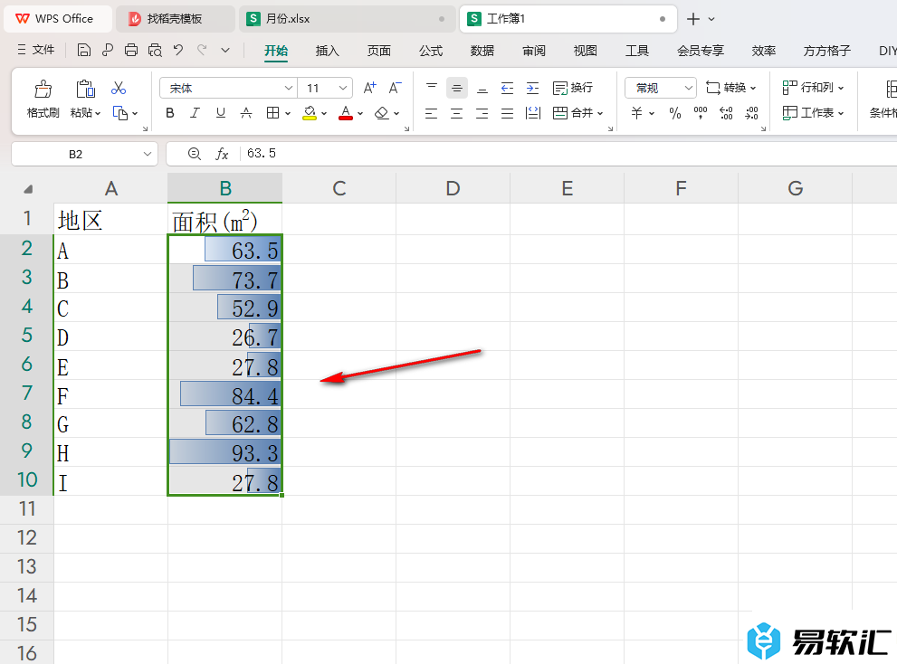Screen dimensions: 897x664
Task: Expand font color dropdown arrow
Action: pos(360,113)
